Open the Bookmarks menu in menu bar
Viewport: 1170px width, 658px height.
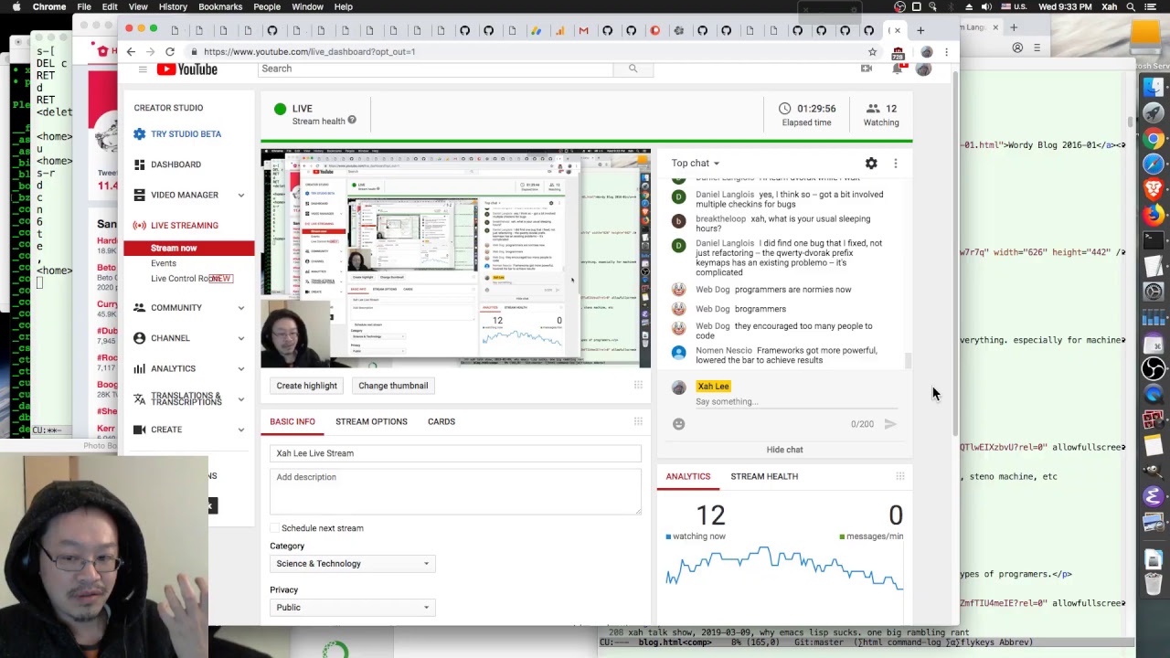(x=220, y=6)
